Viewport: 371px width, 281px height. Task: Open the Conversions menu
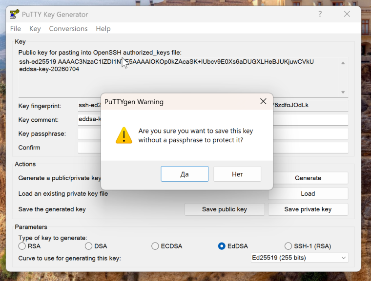(68, 29)
